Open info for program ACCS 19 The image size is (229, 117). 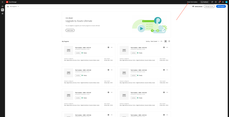[x=108, y=47]
